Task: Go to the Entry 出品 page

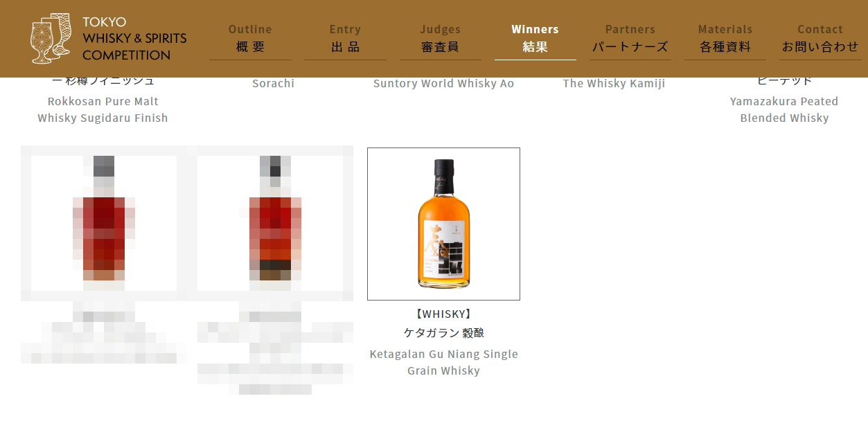Action: click(345, 38)
